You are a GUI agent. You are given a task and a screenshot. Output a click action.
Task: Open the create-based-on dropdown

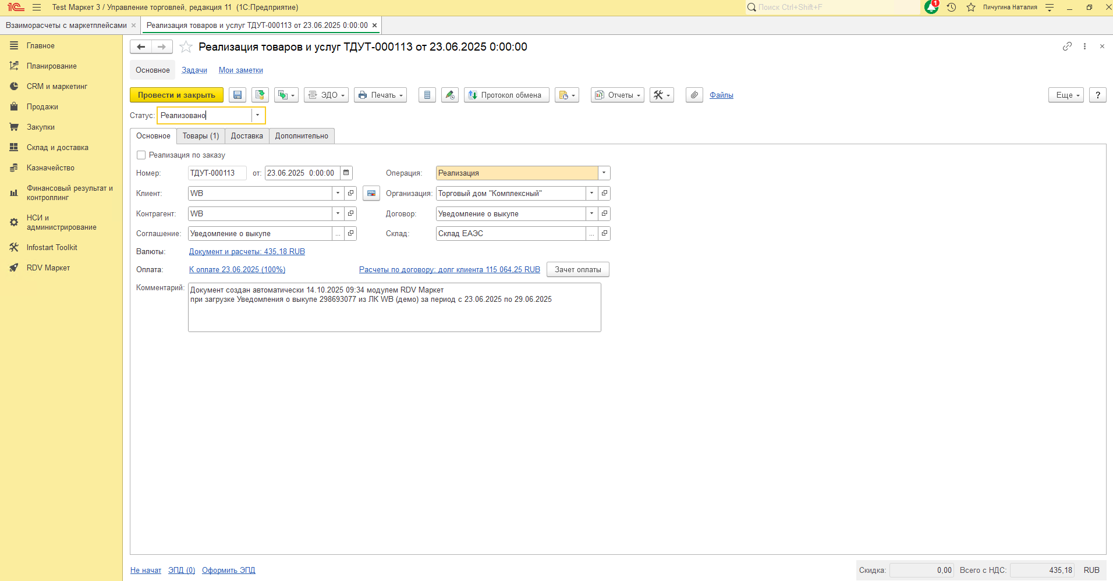point(286,95)
